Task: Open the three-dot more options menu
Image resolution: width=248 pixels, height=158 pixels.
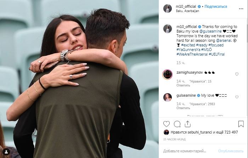Action: (241, 9)
